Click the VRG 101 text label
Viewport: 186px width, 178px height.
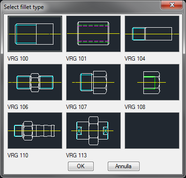pyautogui.click(x=76, y=59)
